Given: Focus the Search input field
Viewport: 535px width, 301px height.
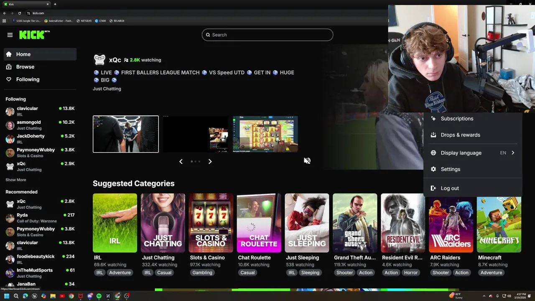Looking at the screenshot, I should (x=267, y=35).
